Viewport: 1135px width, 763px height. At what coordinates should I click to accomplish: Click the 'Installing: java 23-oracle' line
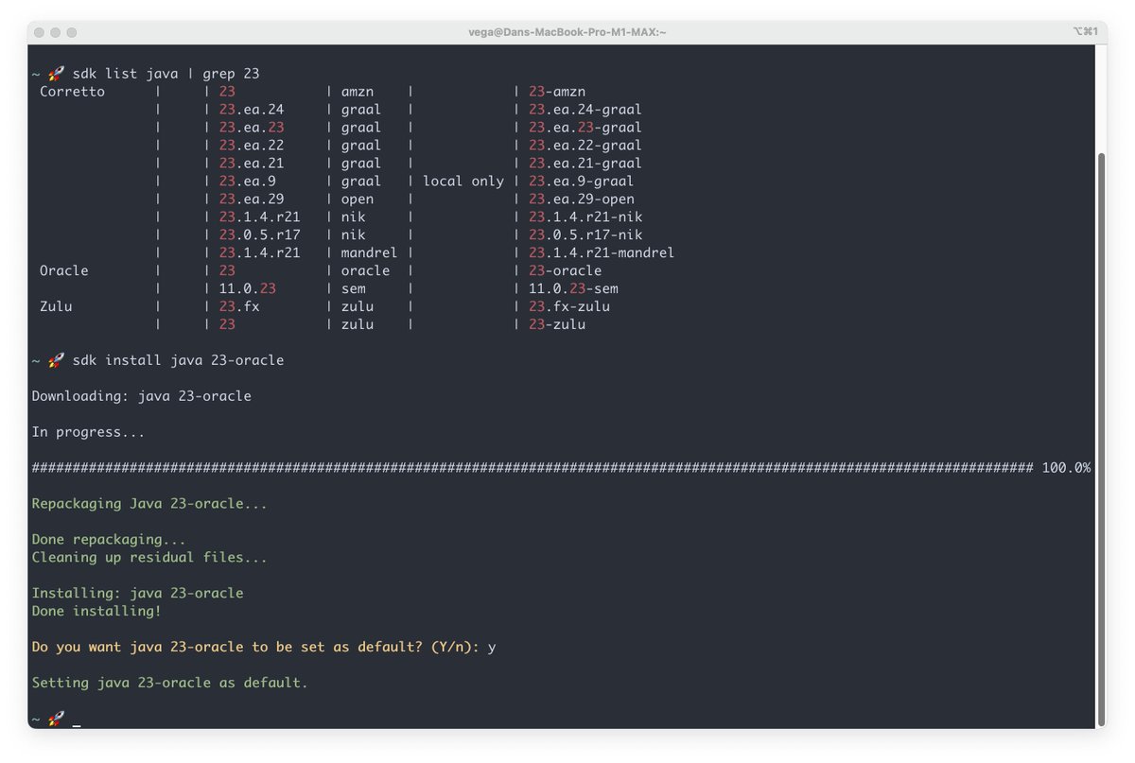pyautogui.click(x=137, y=594)
